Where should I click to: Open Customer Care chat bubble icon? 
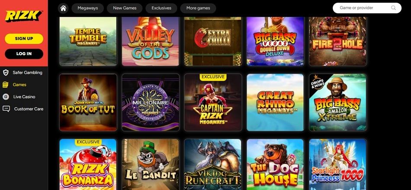tap(6, 109)
